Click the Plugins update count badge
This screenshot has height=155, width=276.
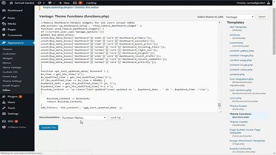(20, 96)
